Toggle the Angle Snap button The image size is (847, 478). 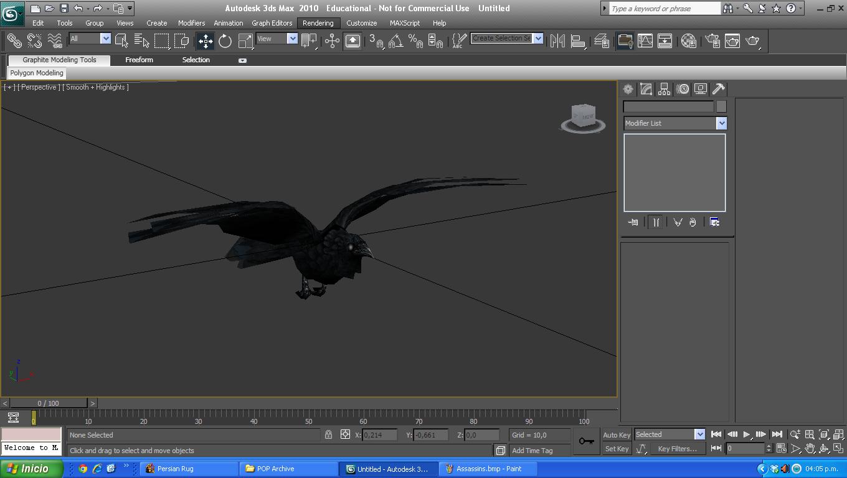tap(395, 41)
